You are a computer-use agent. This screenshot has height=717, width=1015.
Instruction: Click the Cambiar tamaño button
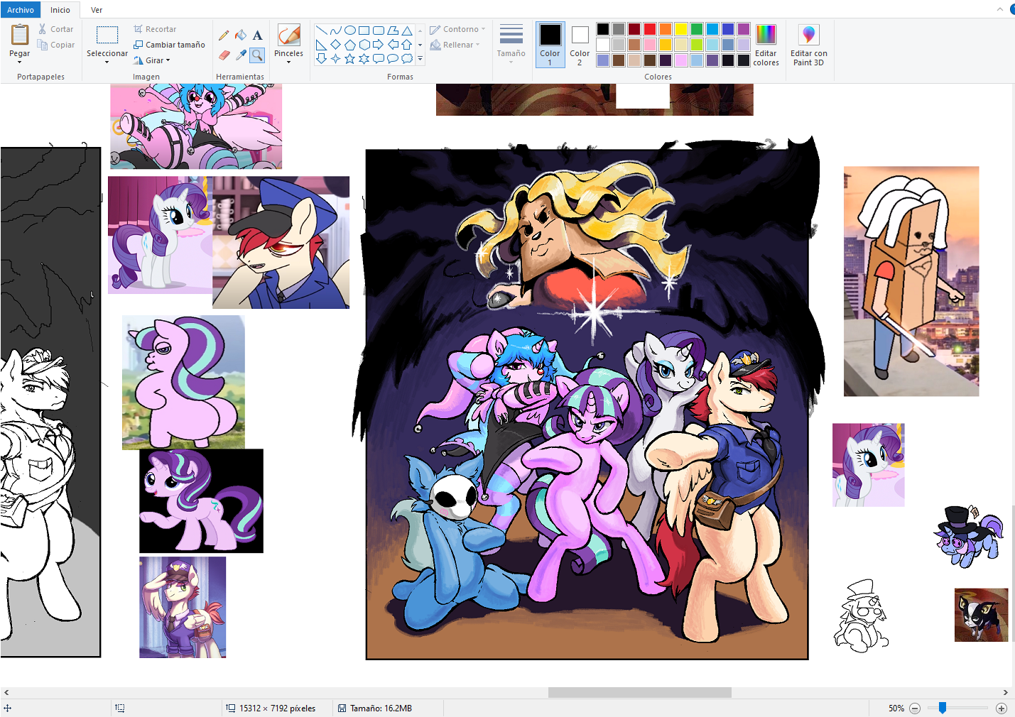[x=169, y=45]
